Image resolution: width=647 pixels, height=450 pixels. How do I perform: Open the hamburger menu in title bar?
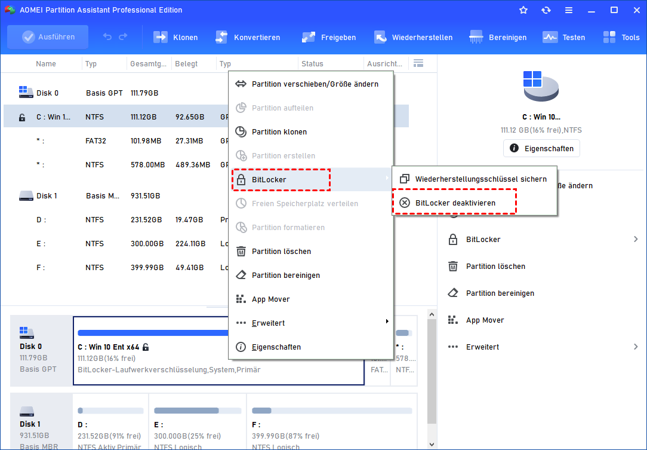coord(569,10)
